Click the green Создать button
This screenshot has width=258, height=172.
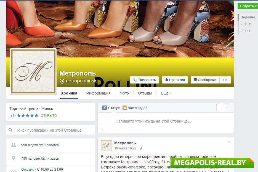248,6
